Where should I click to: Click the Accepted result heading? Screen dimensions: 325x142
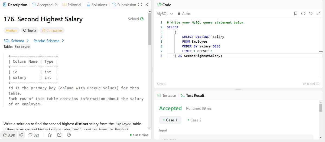(x=170, y=108)
